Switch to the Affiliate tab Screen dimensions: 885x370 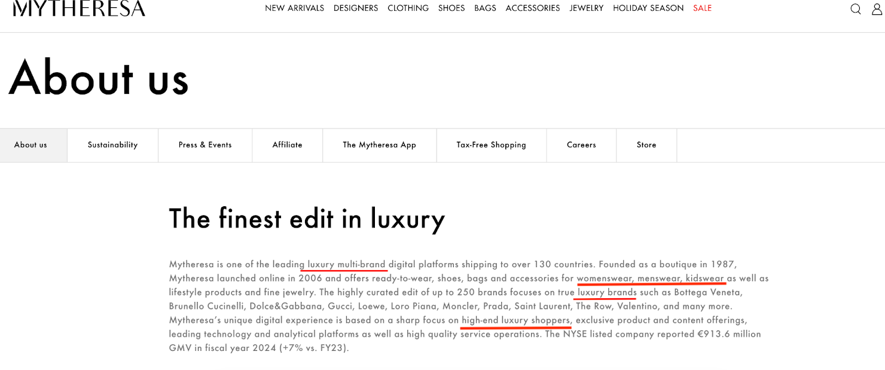click(287, 145)
